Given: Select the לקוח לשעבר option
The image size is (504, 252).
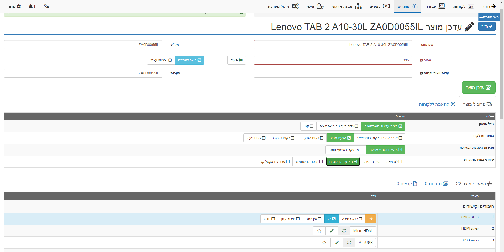Looking at the screenshot, I should click(x=283, y=138).
